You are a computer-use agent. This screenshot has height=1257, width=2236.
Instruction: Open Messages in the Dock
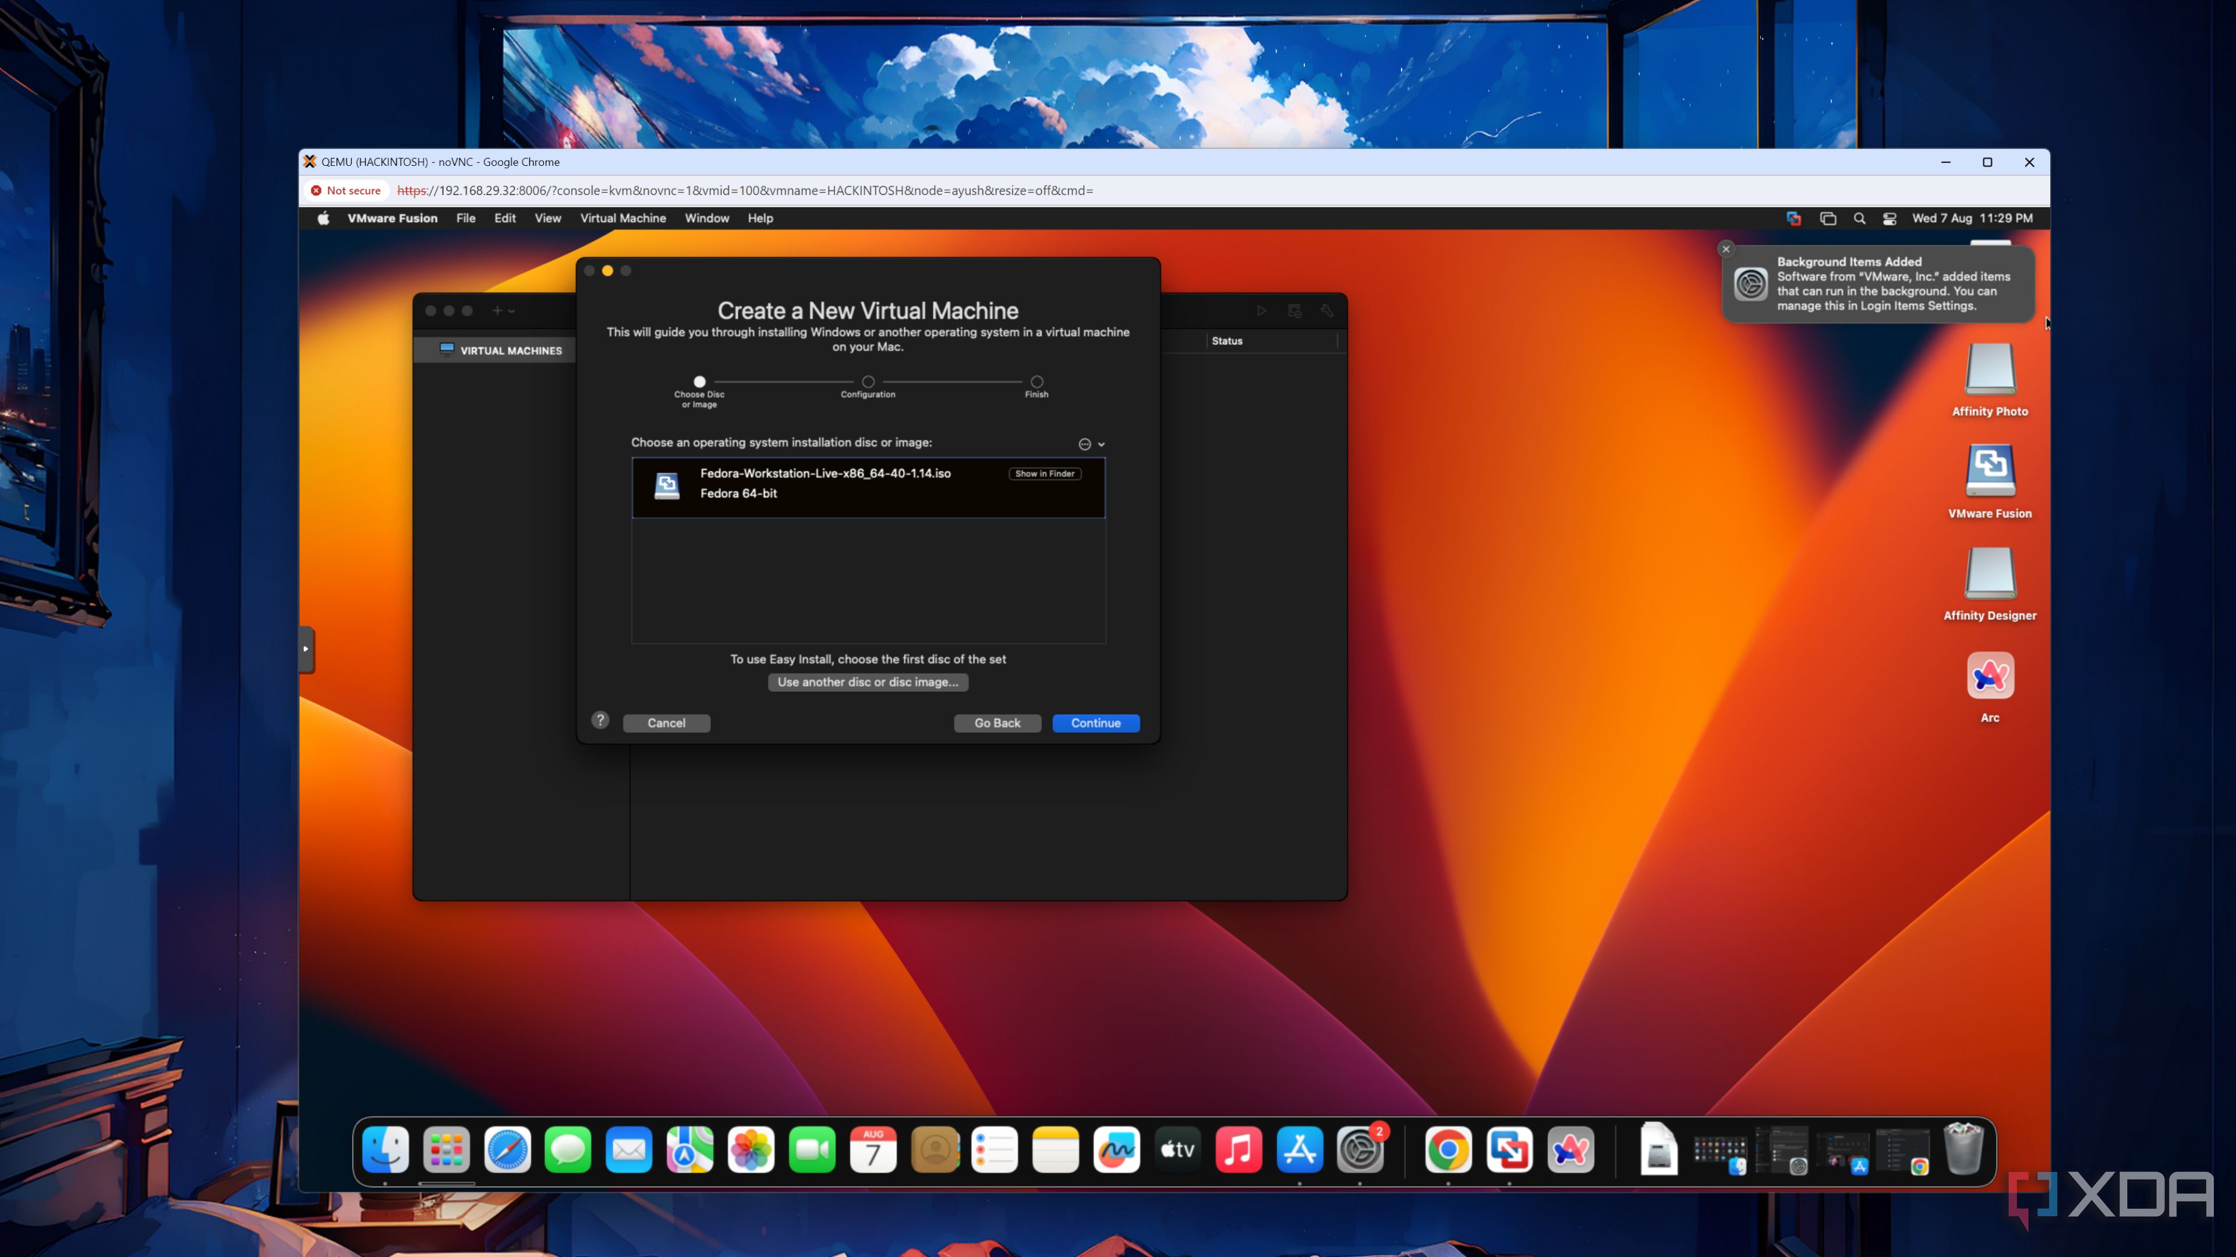pos(568,1151)
